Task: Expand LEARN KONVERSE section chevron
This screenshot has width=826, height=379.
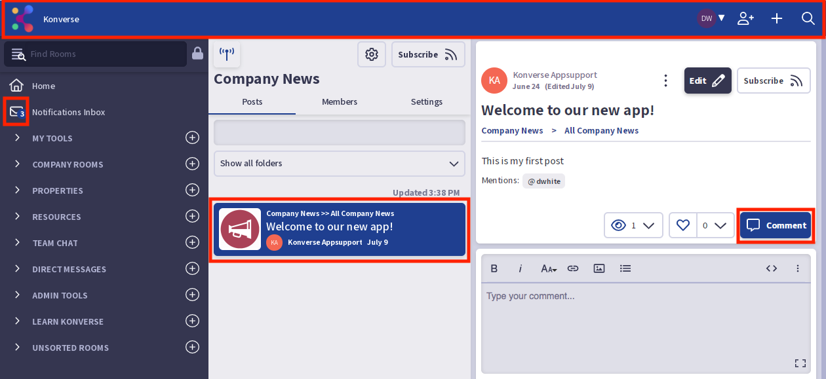Action: point(17,321)
